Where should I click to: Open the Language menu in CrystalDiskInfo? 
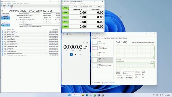(26, 4)
